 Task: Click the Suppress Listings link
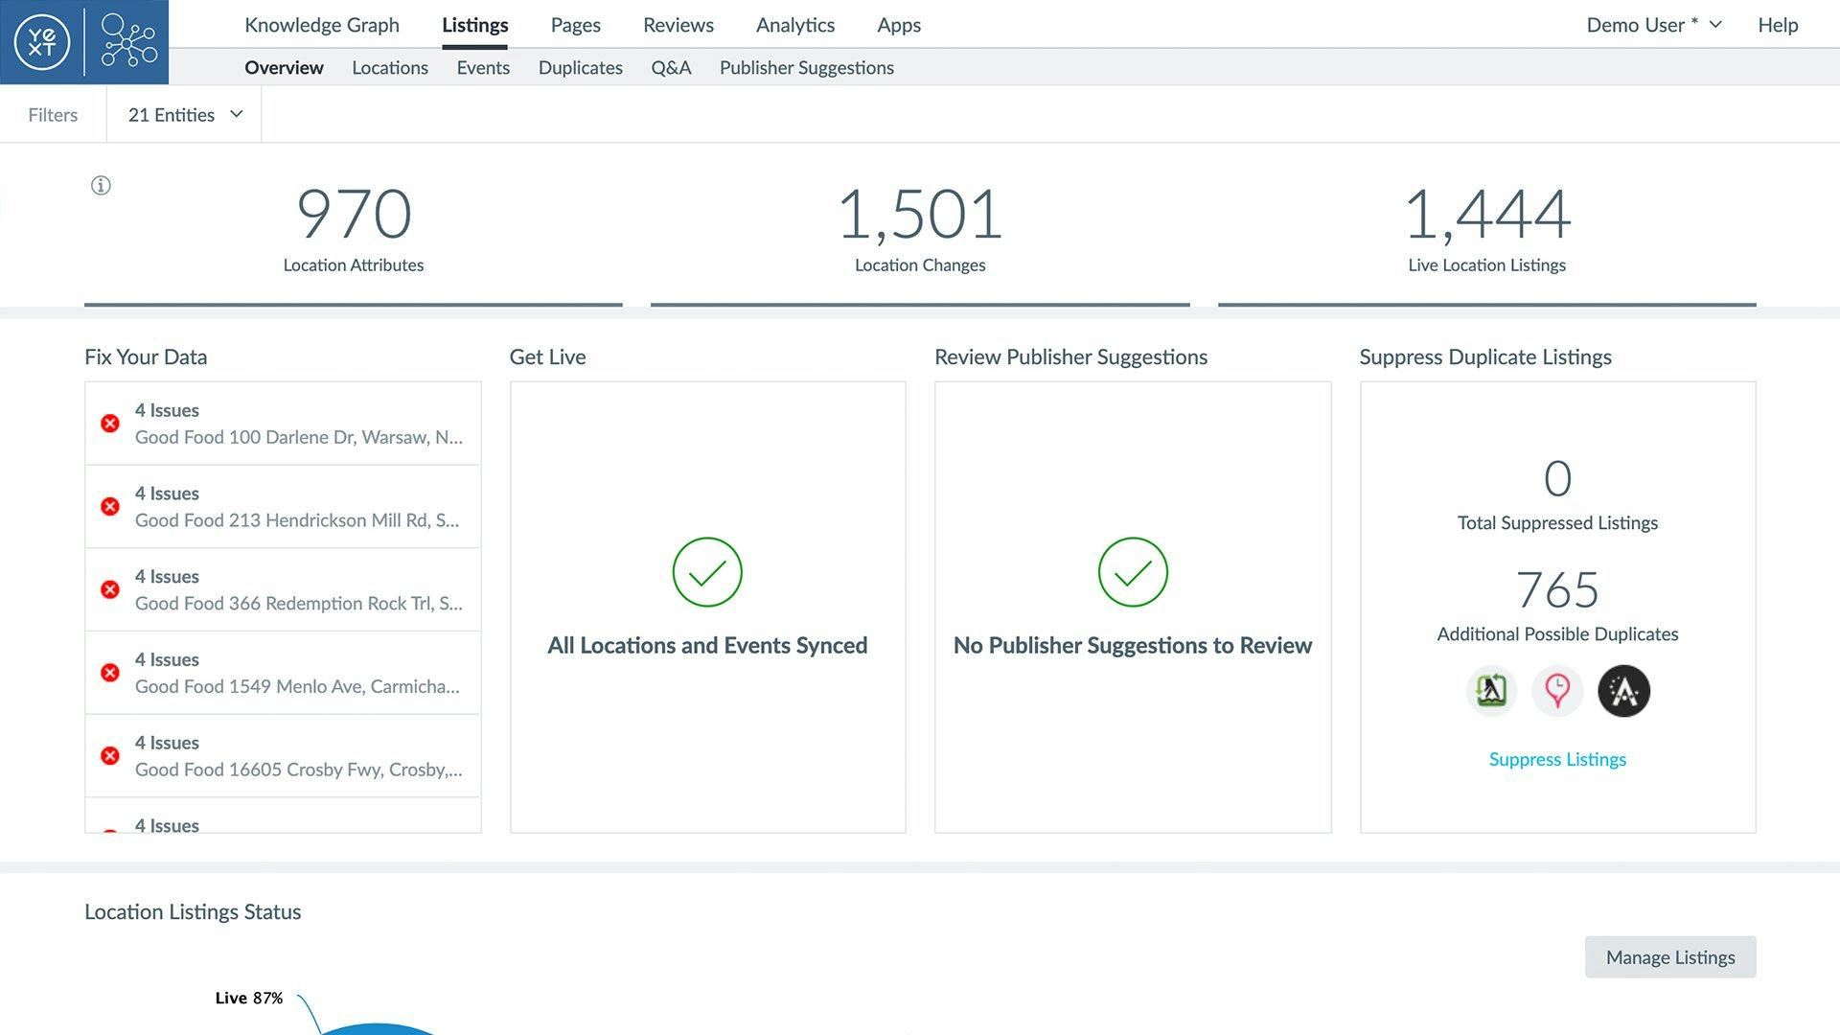click(x=1557, y=760)
